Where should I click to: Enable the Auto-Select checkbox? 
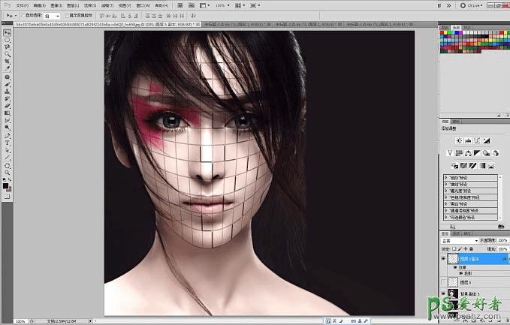pyautogui.click(x=25, y=15)
